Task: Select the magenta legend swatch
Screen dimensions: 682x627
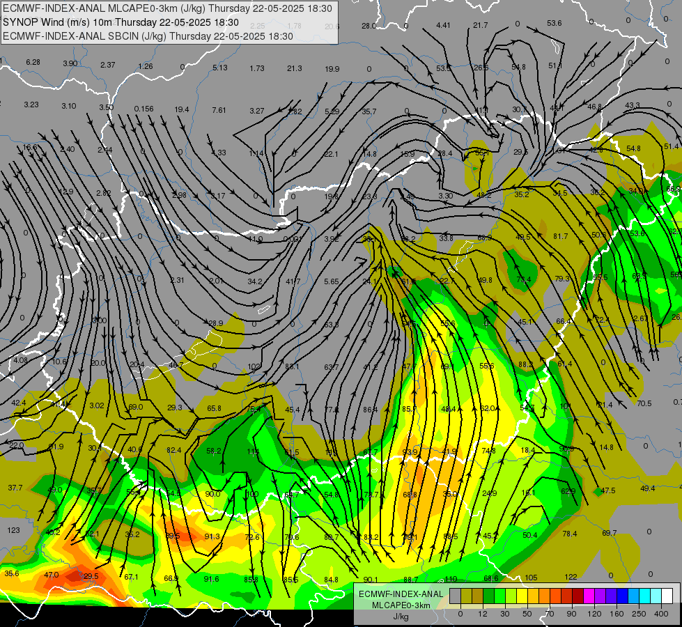Action: point(589,596)
